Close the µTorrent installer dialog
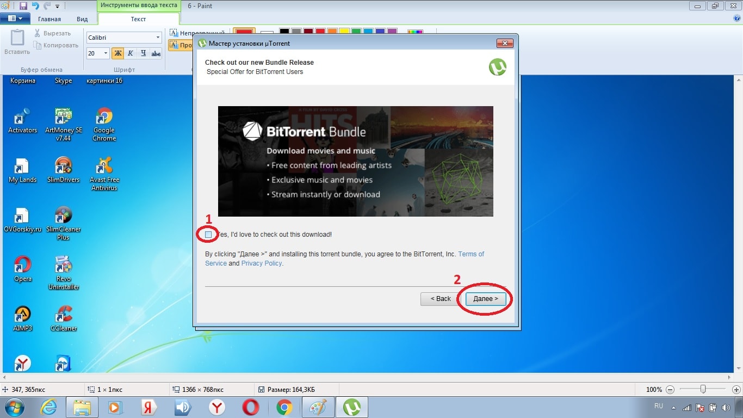 pyautogui.click(x=505, y=44)
